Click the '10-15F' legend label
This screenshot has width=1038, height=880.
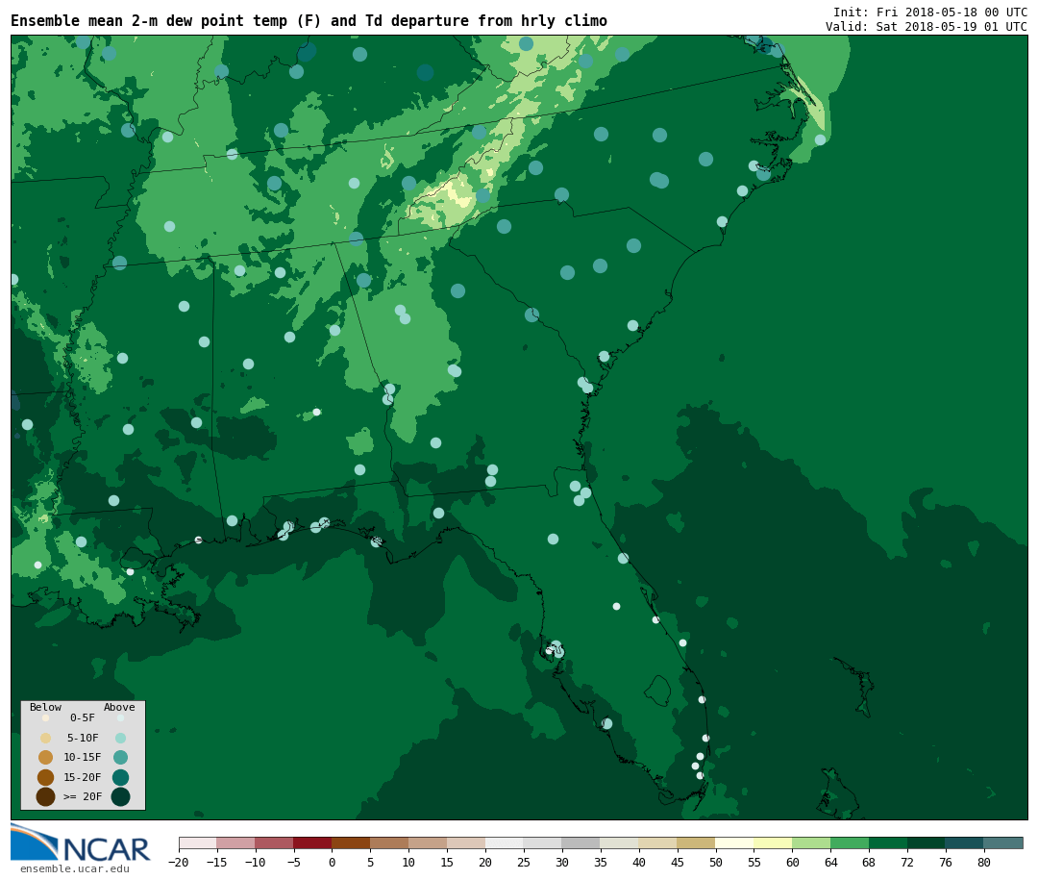pyautogui.click(x=83, y=757)
